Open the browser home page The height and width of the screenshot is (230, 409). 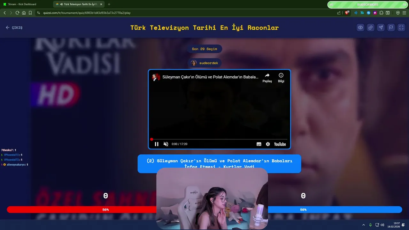click(24, 13)
